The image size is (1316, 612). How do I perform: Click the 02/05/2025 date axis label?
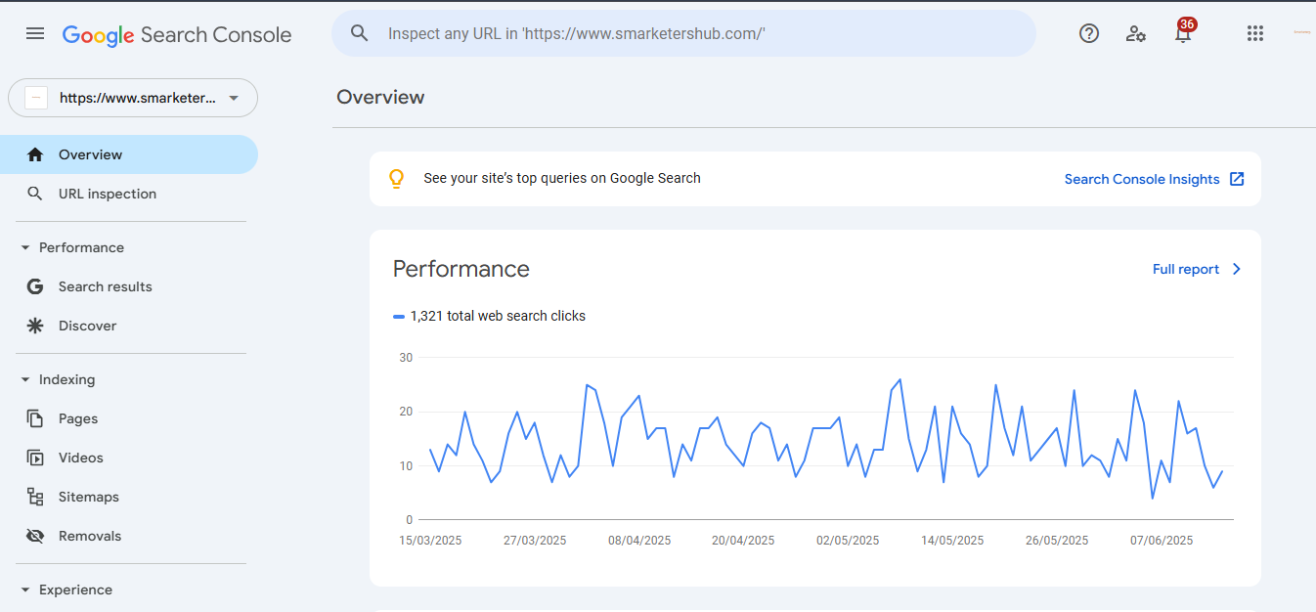[x=848, y=540]
